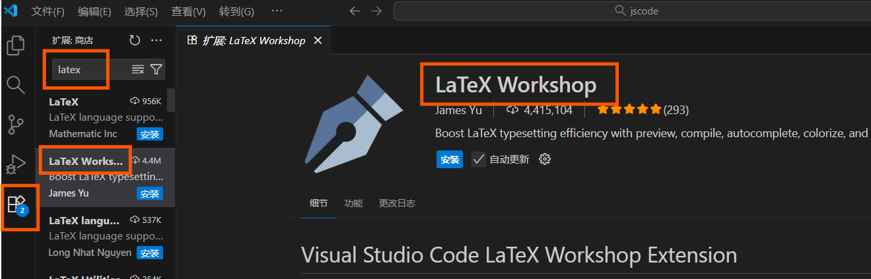Screen dimensions: 871x279
Task: Click the Visual Studio Code LaTeX Workshop heading
Action: (x=519, y=255)
